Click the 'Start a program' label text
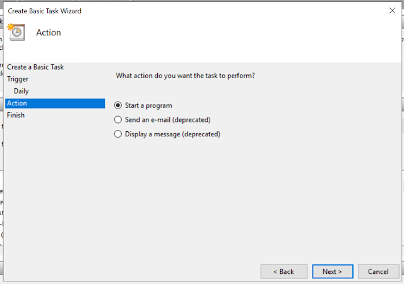This screenshot has height=284, width=404. (148, 105)
